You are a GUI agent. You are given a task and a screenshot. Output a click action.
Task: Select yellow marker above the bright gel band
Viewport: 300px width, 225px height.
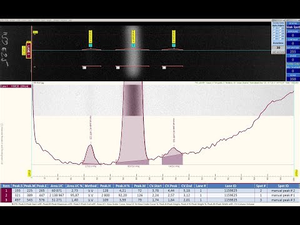point(133,37)
